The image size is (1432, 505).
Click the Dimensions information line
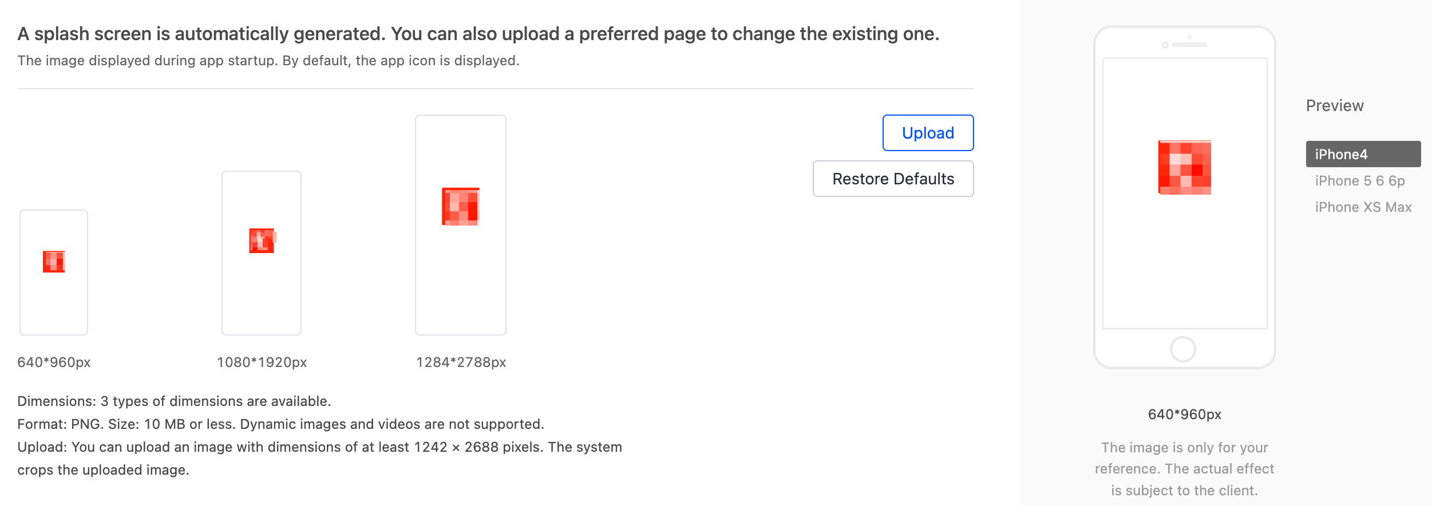(x=175, y=401)
